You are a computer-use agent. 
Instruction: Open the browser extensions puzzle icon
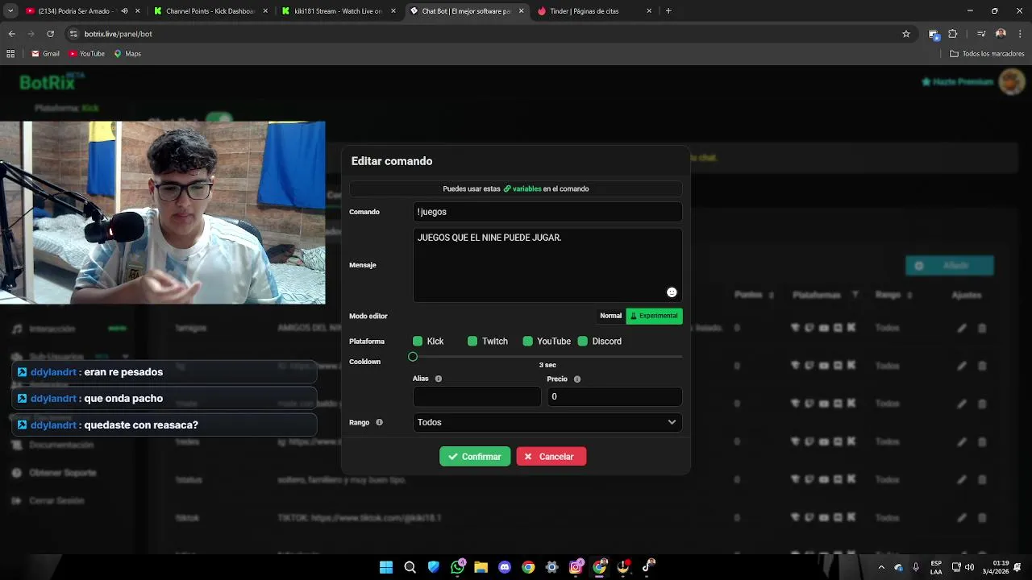[953, 34]
